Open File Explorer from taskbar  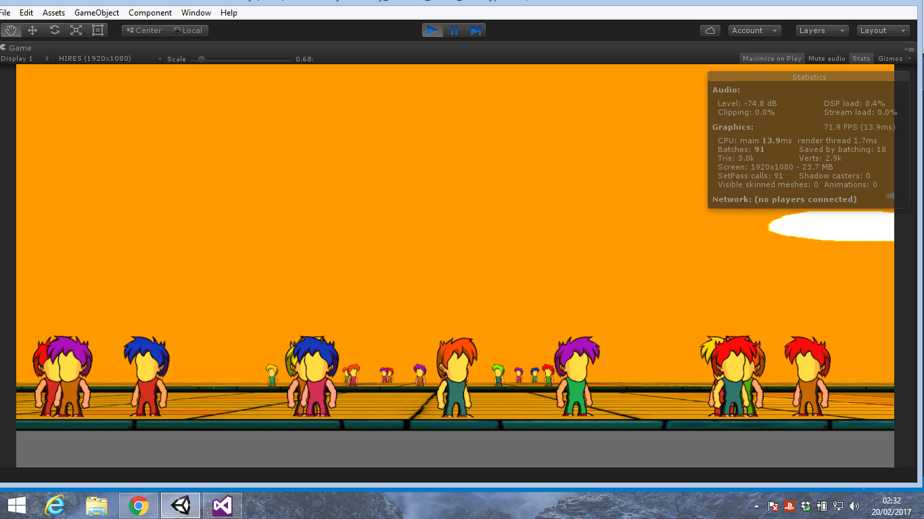(x=97, y=505)
